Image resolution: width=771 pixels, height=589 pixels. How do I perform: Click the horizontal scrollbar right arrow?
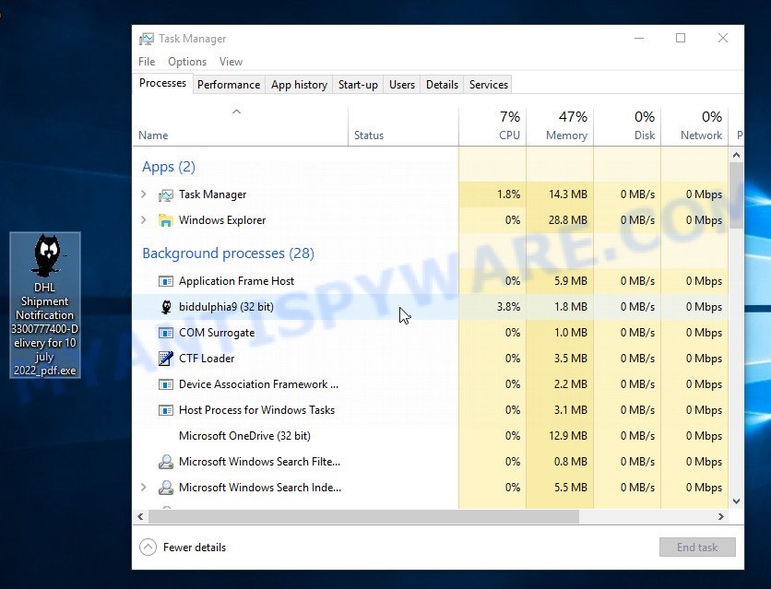point(721,516)
